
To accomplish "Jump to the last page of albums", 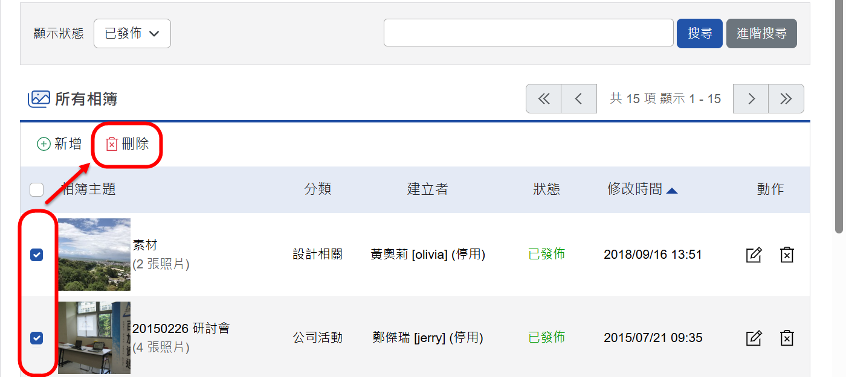I will [786, 98].
